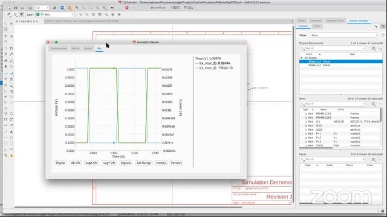This screenshot has height=217, width=387.
Task: Open the sheet 1/2 dropdown
Action: tap(42, 8)
